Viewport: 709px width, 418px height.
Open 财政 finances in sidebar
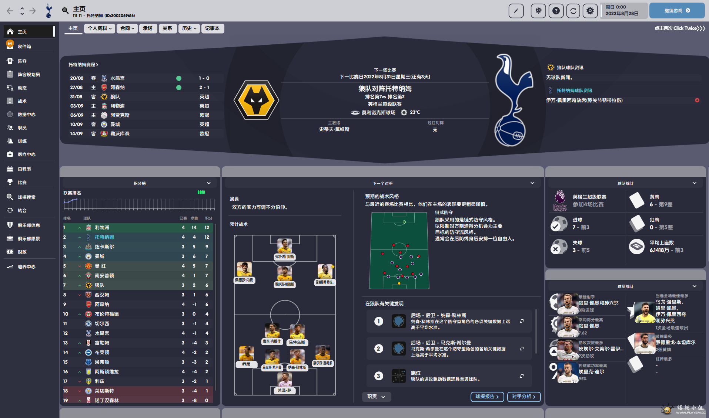tap(30, 252)
